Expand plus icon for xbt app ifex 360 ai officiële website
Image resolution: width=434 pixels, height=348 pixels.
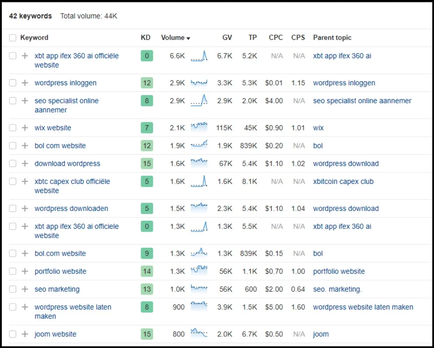tap(25, 56)
